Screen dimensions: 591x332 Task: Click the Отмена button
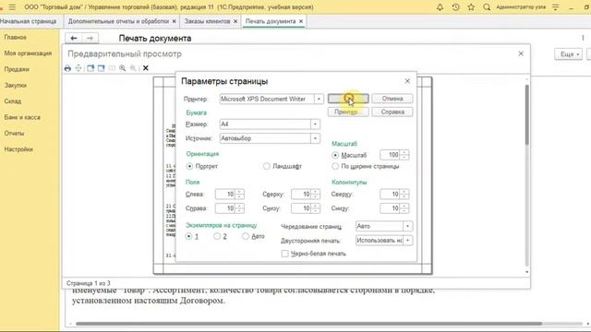pyautogui.click(x=392, y=99)
